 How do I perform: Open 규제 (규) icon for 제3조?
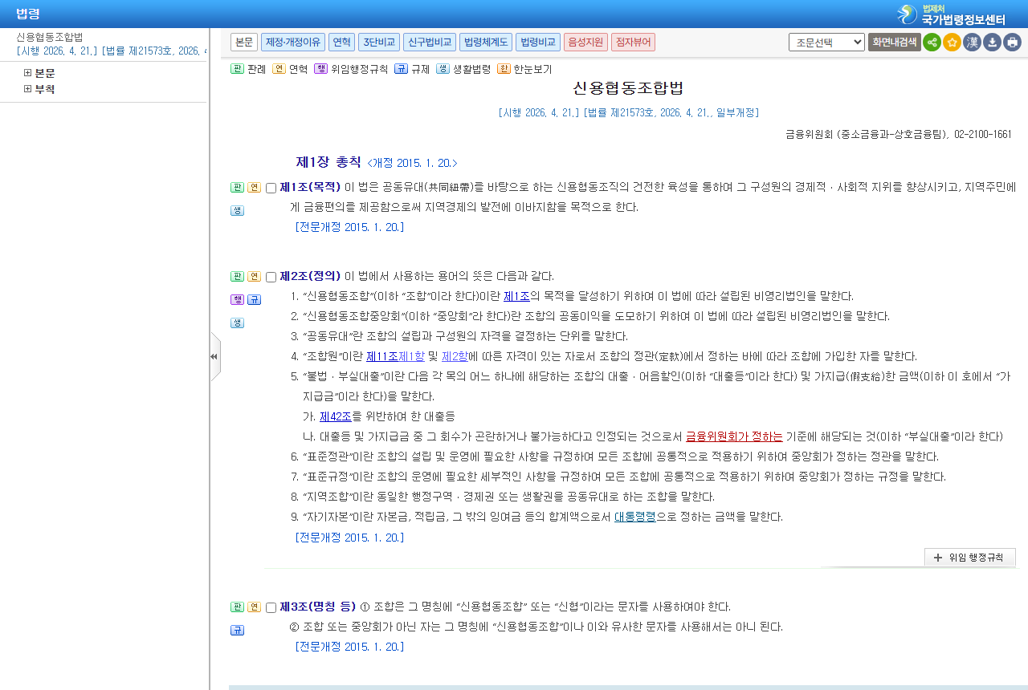[x=237, y=631]
